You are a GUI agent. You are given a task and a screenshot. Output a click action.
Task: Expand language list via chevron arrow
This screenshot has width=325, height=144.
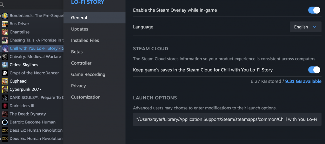[315, 27]
